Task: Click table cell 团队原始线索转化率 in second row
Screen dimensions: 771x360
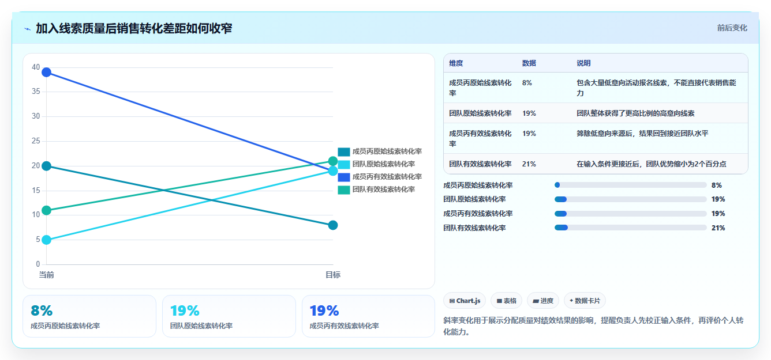Action: coord(480,113)
